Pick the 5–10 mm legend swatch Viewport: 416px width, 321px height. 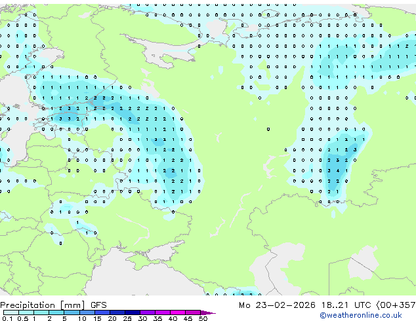tap(72, 312)
